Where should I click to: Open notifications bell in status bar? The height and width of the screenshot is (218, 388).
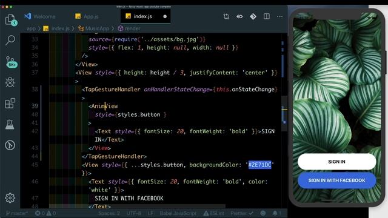point(276,213)
